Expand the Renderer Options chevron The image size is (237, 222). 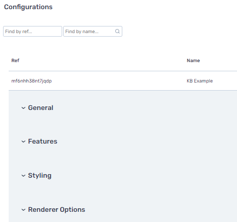pyautogui.click(x=23, y=210)
